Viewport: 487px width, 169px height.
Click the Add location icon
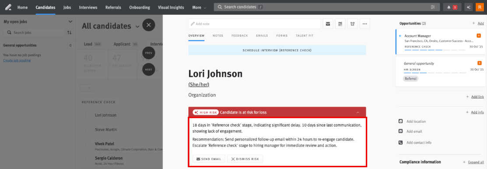point(401,122)
